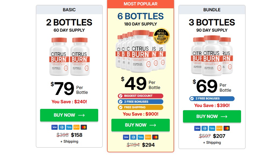Select the Most Popular plan header
The height and width of the screenshot is (159, 279).
click(140, 4)
